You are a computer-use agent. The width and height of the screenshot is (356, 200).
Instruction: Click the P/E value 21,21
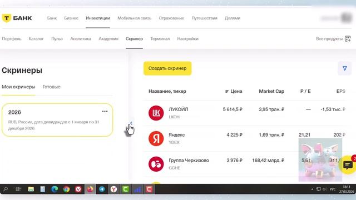point(305,135)
